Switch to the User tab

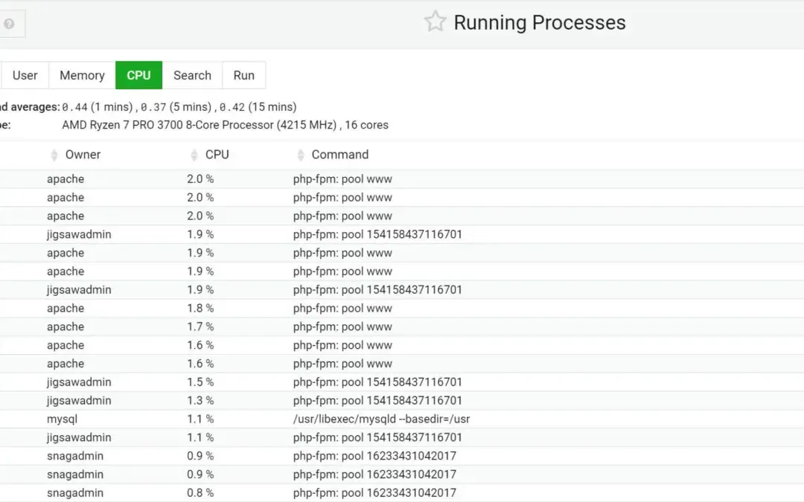[x=25, y=75]
